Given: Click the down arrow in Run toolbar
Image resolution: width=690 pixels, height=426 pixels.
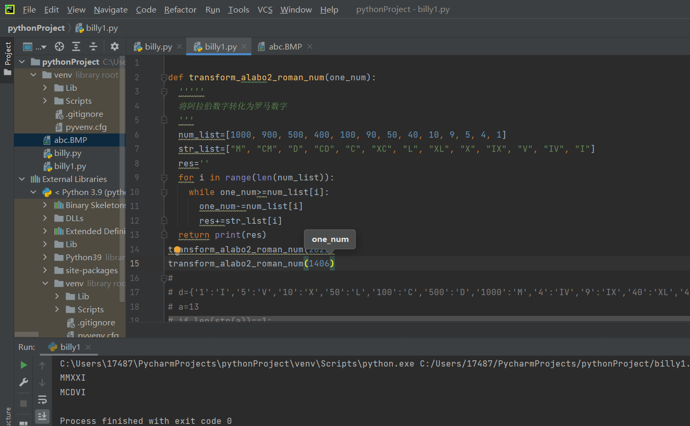Looking at the screenshot, I should 42,382.
